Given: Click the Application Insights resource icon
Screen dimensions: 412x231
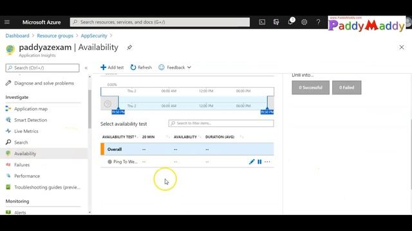Looking at the screenshot, I should coord(10,50).
